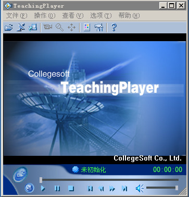Click the 未初始化 status text
Image resolution: width=189 pixels, height=197 pixels.
click(x=93, y=170)
